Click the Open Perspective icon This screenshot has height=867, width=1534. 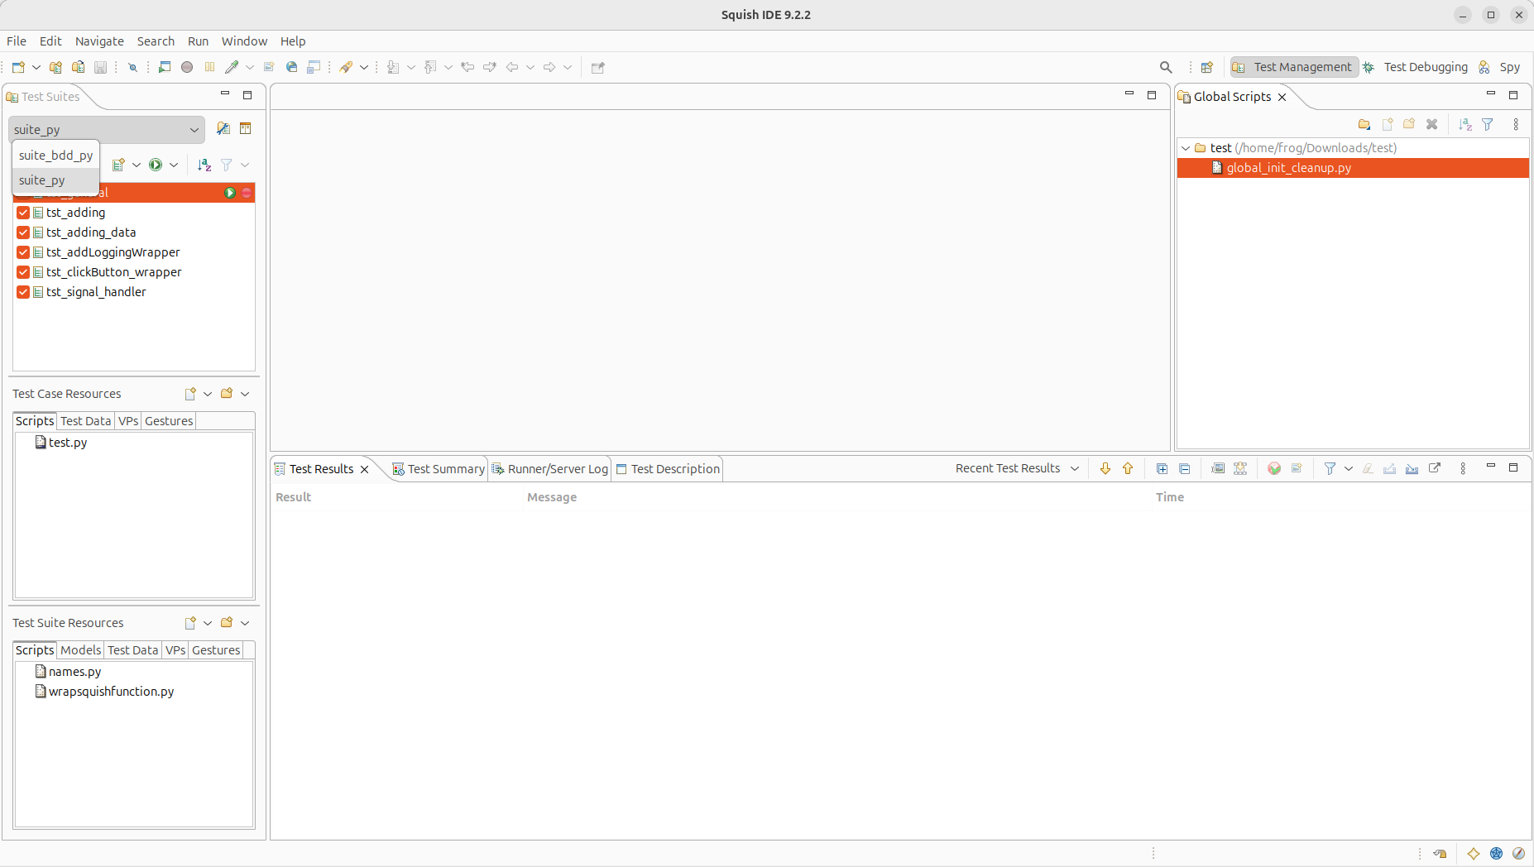point(1207,67)
